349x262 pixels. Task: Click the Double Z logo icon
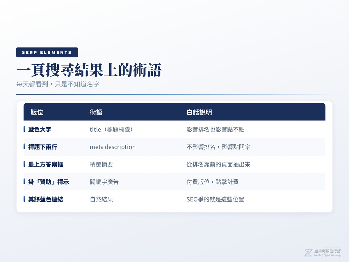[308, 253]
